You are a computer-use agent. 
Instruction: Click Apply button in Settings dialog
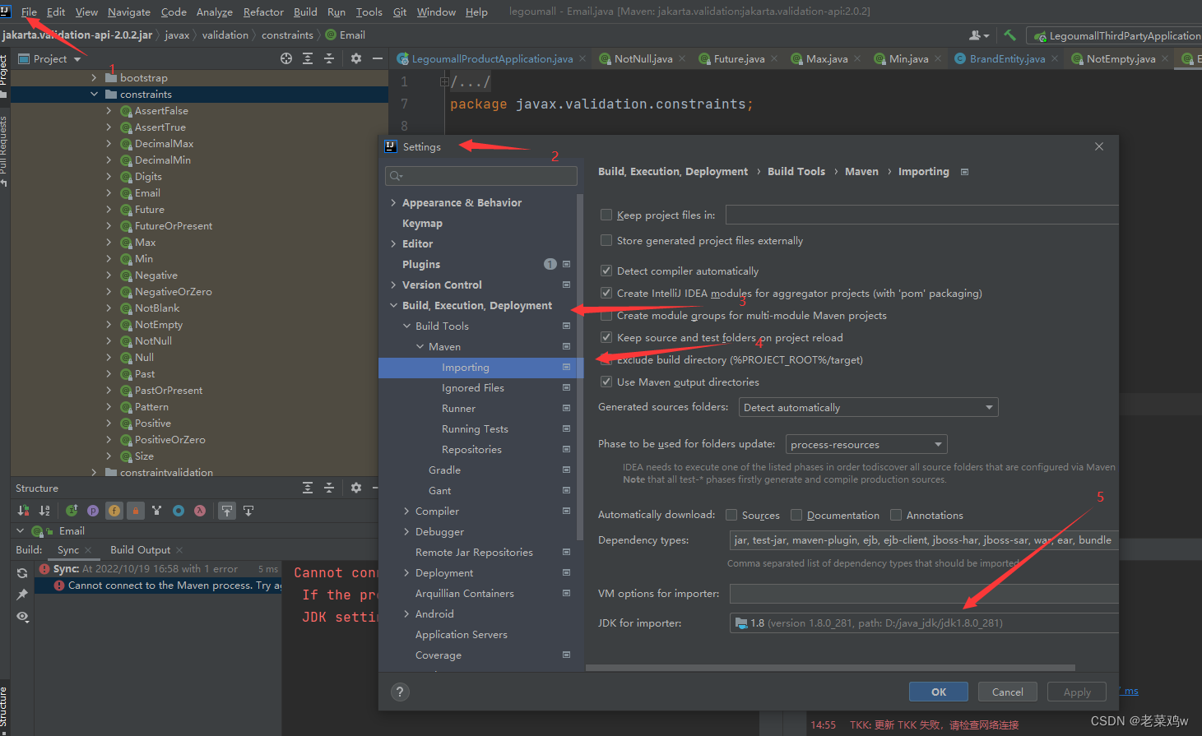1077,692
